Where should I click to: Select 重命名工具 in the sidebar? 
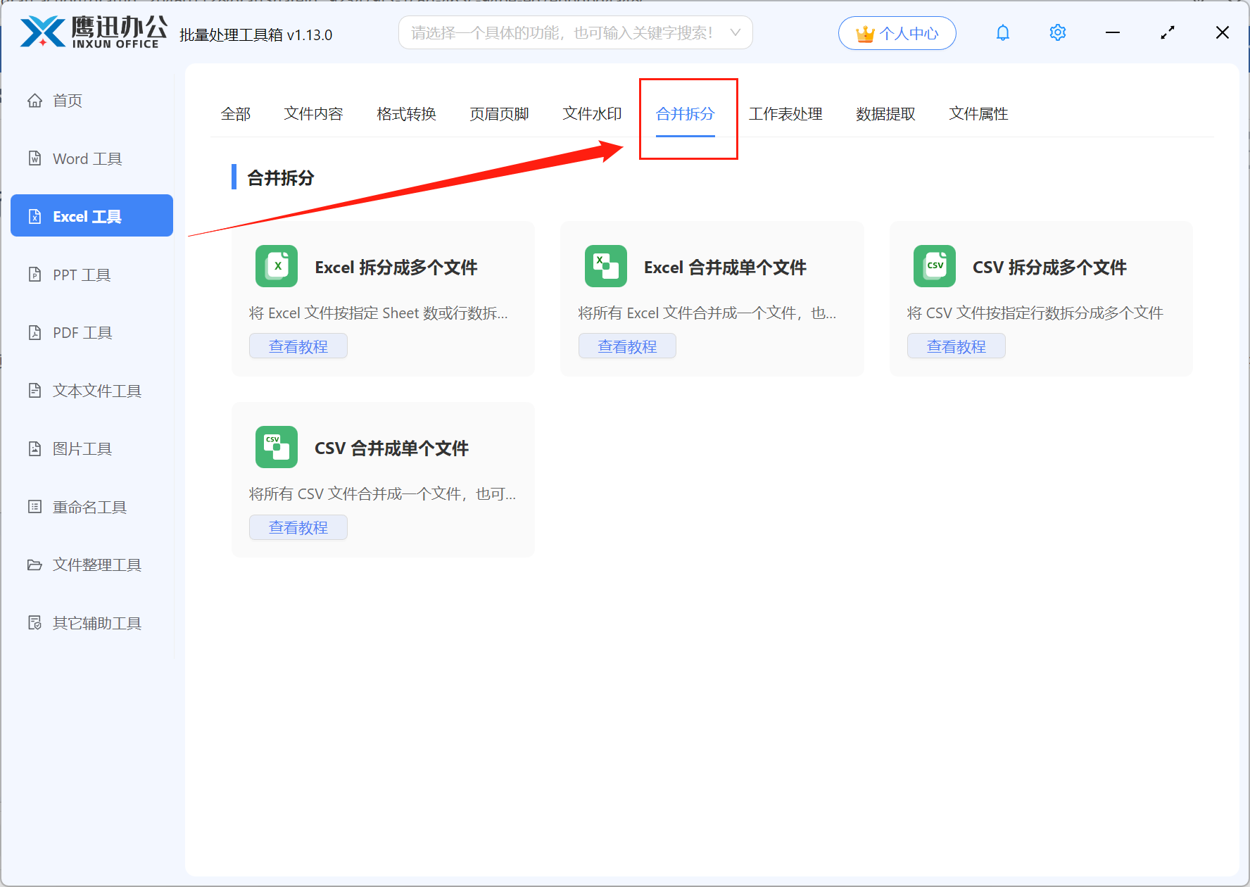point(89,507)
